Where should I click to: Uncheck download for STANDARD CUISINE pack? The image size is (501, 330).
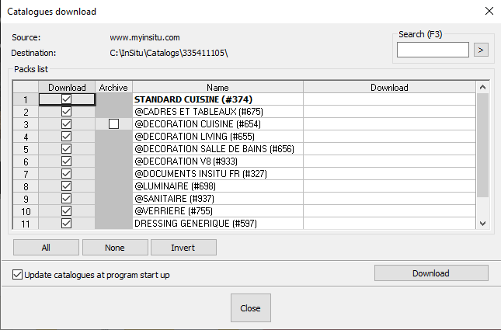coord(66,99)
